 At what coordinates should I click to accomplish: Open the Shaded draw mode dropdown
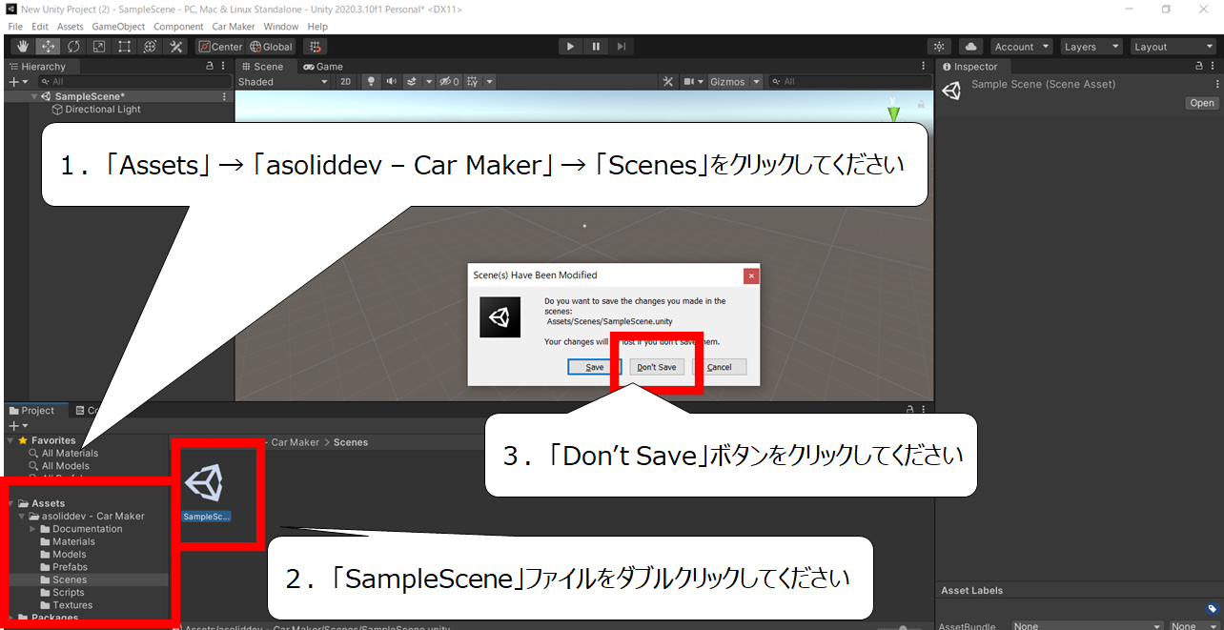click(283, 82)
